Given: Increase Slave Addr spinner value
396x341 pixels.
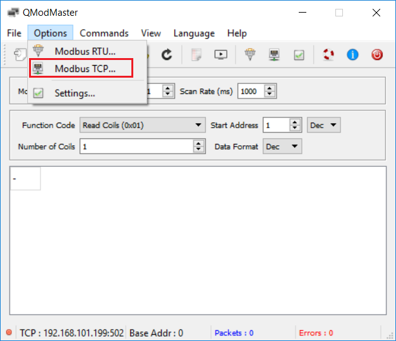Looking at the screenshot, I should [x=168, y=88].
